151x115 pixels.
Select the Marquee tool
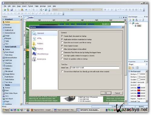pos(8,39)
